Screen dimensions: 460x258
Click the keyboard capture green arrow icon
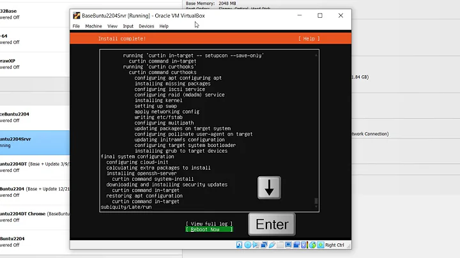point(321,245)
